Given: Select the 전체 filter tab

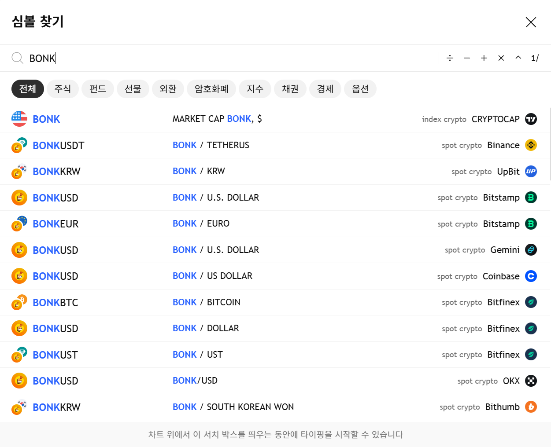Looking at the screenshot, I should [27, 89].
